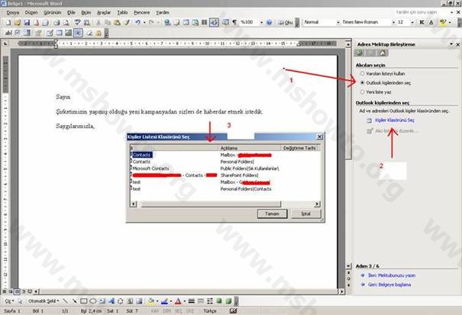This screenshot has width=462, height=315.
Task: Click the Print toolbar icon
Action: [x=57, y=22]
